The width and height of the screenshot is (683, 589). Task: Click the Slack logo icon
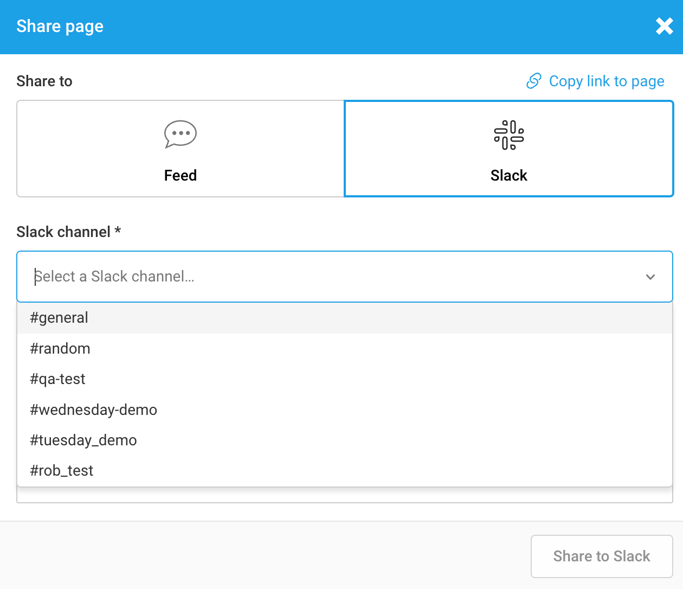(x=509, y=135)
